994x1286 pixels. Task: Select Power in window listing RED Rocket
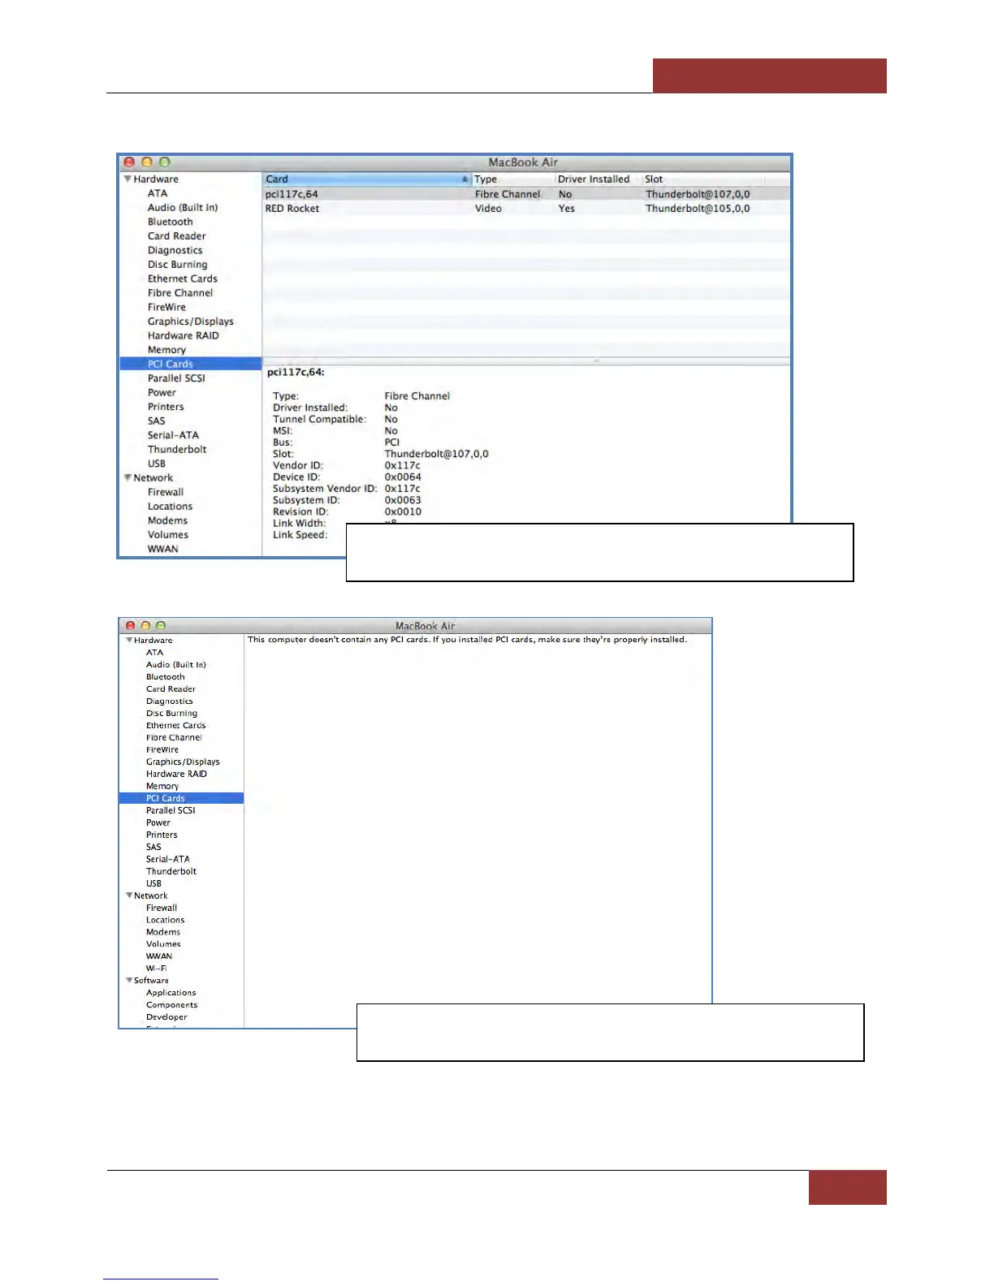(x=162, y=392)
